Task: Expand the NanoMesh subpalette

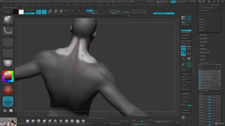Action: coord(204,42)
